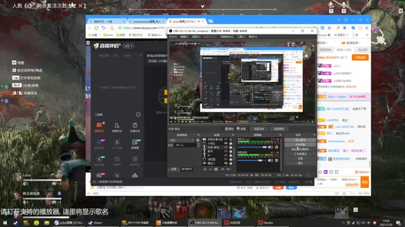This screenshot has height=227, width=405.
Task: Open scene transition settings gear
Action: pos(198,140)
